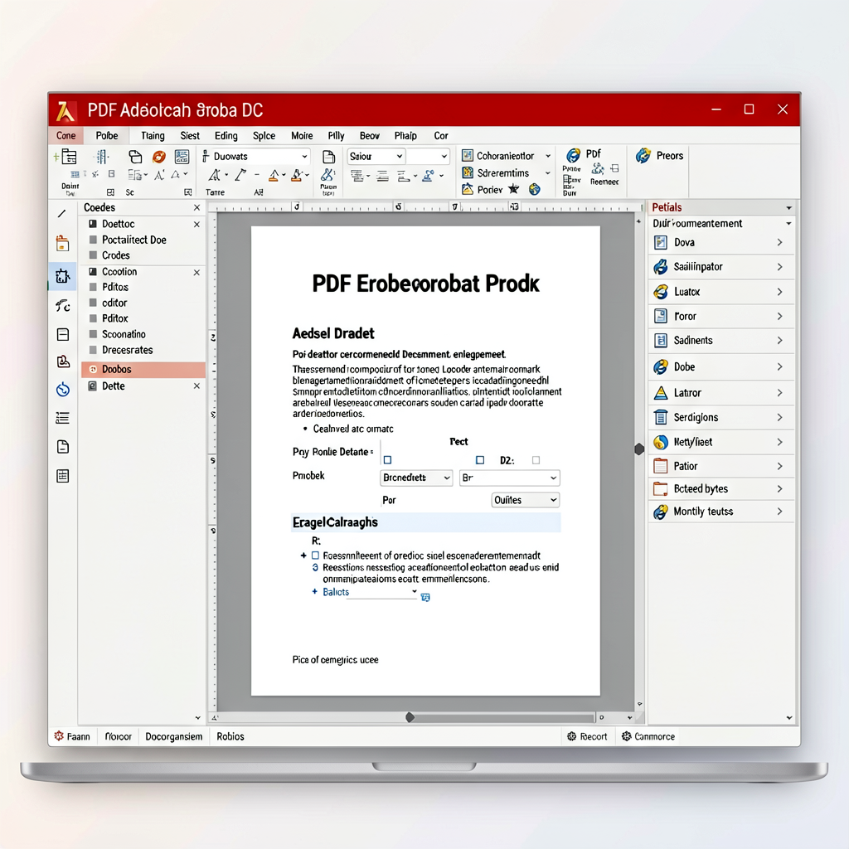Click the Adobe logo in title bar
Screen dimensions: 849x849
pyautogui.click(x=65, y=111)
